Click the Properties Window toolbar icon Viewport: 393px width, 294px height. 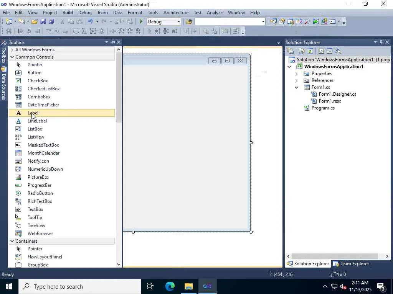click(282, 22)
